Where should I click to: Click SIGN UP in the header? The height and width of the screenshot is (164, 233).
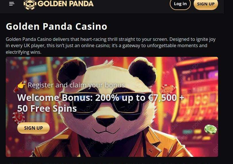[x=206, y=4]
